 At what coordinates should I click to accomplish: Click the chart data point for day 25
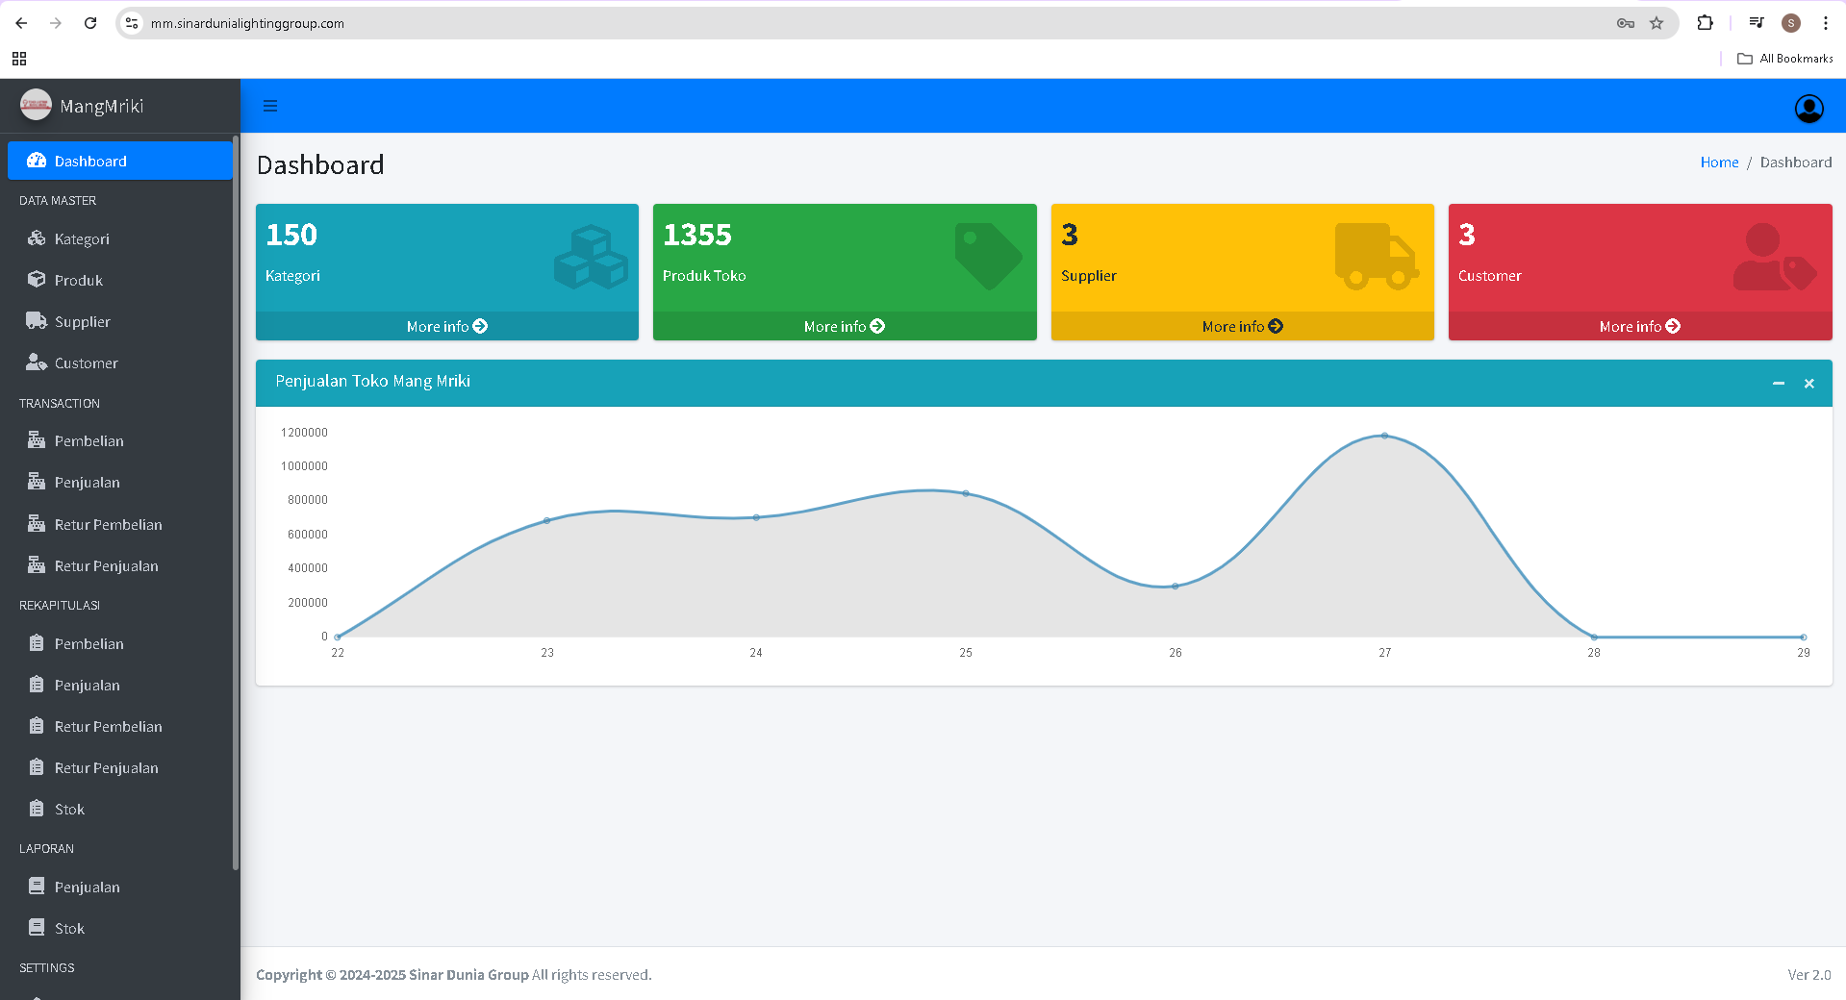[x=966, y=493]
